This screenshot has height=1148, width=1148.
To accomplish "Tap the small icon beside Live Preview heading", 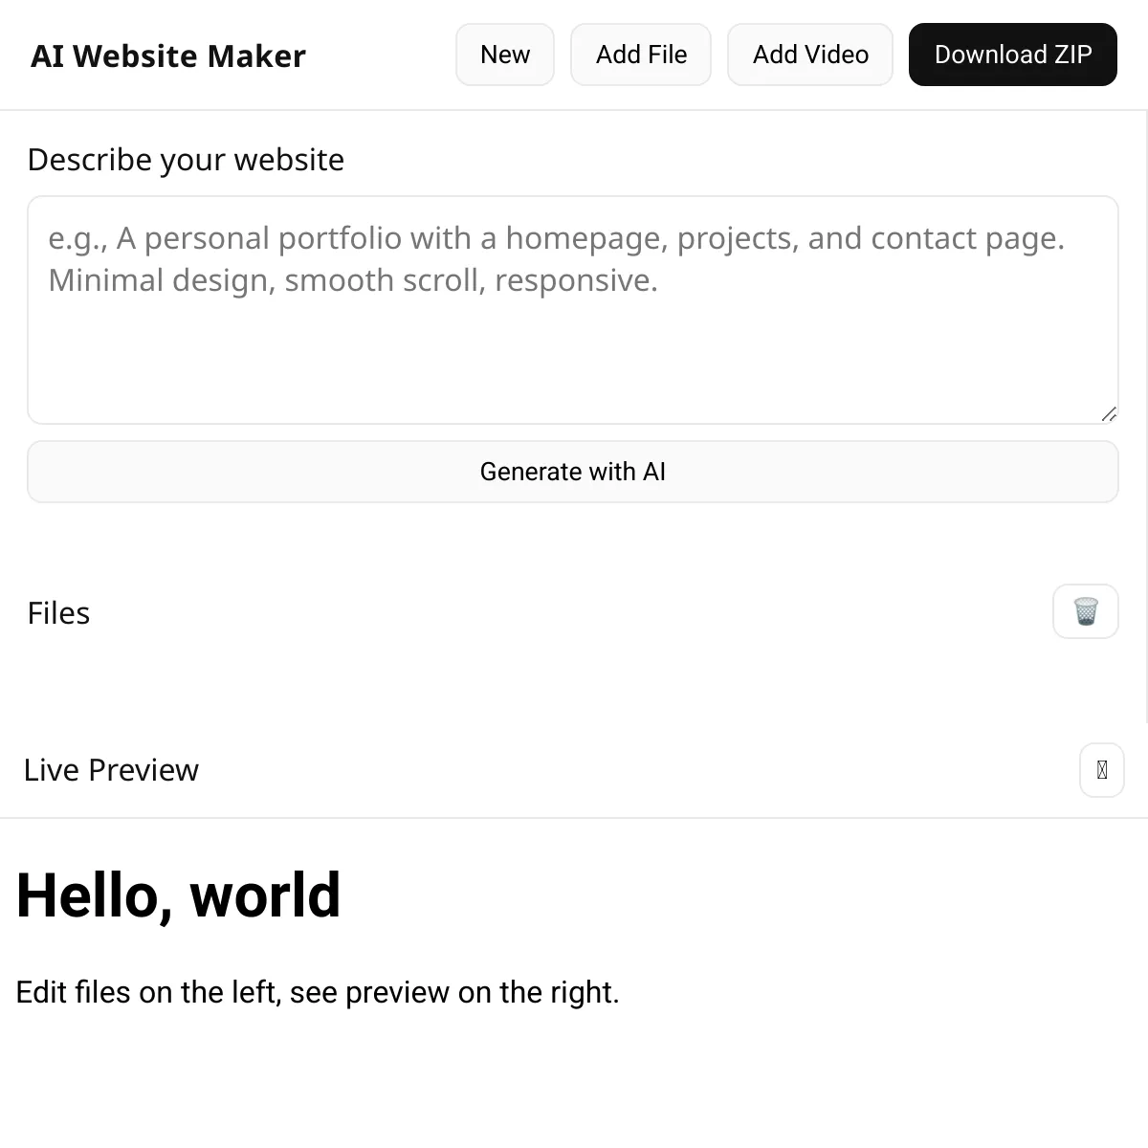I will tap(1101, 770).
